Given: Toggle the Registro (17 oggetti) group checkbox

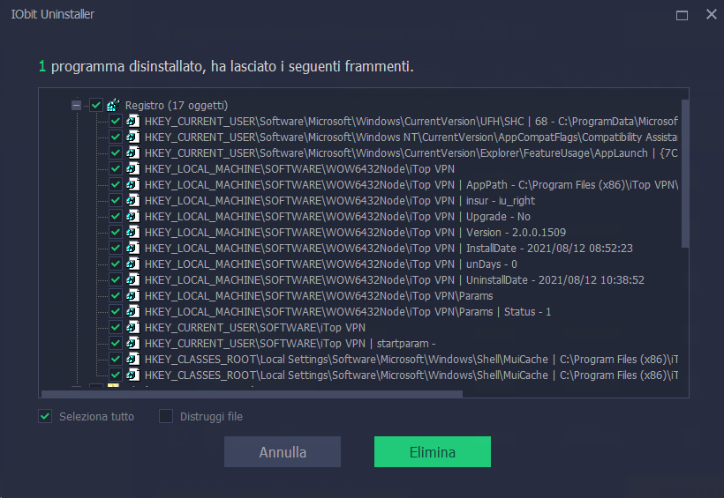Looking at the screenshot, I should point(96,105).
